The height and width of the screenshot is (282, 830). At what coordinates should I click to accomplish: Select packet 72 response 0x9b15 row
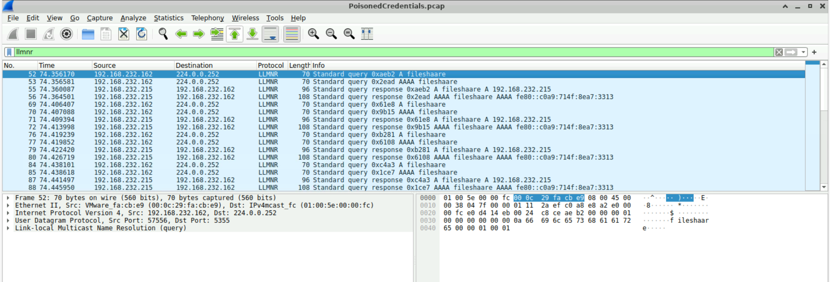pos(404,127)
